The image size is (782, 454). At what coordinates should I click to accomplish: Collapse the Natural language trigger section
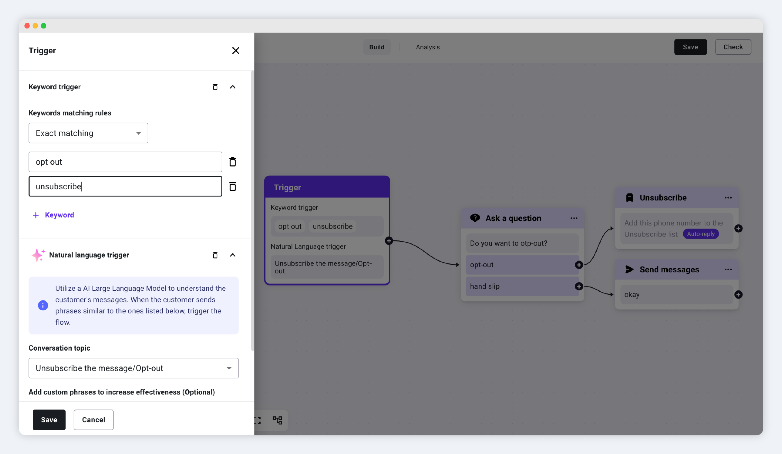click(232, 255)
